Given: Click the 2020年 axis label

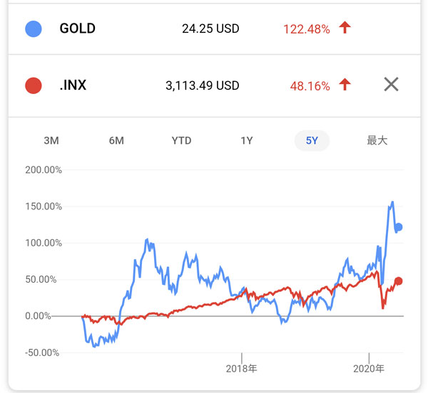Looking at the screenshot, I should click(x=369, y=369).
